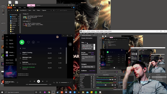Go back using Spotify's back chevron
167x94 pixels.
tap(19, 37)
